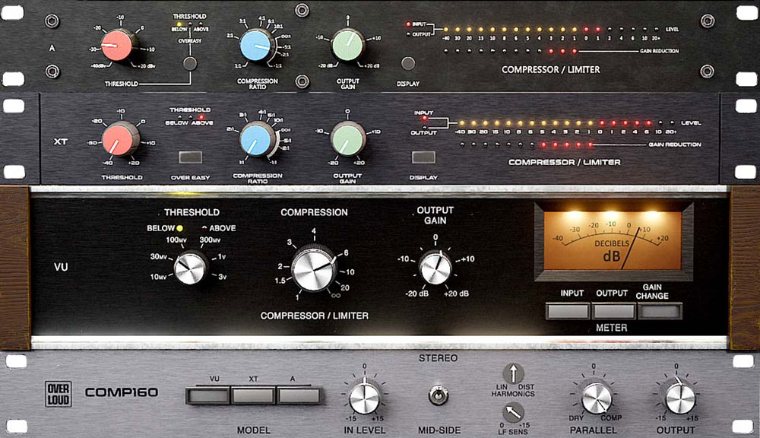Click the Parallel Dry/Comp mix knob
This screenshot has width=760, height=438.
(x=597, y=397)
